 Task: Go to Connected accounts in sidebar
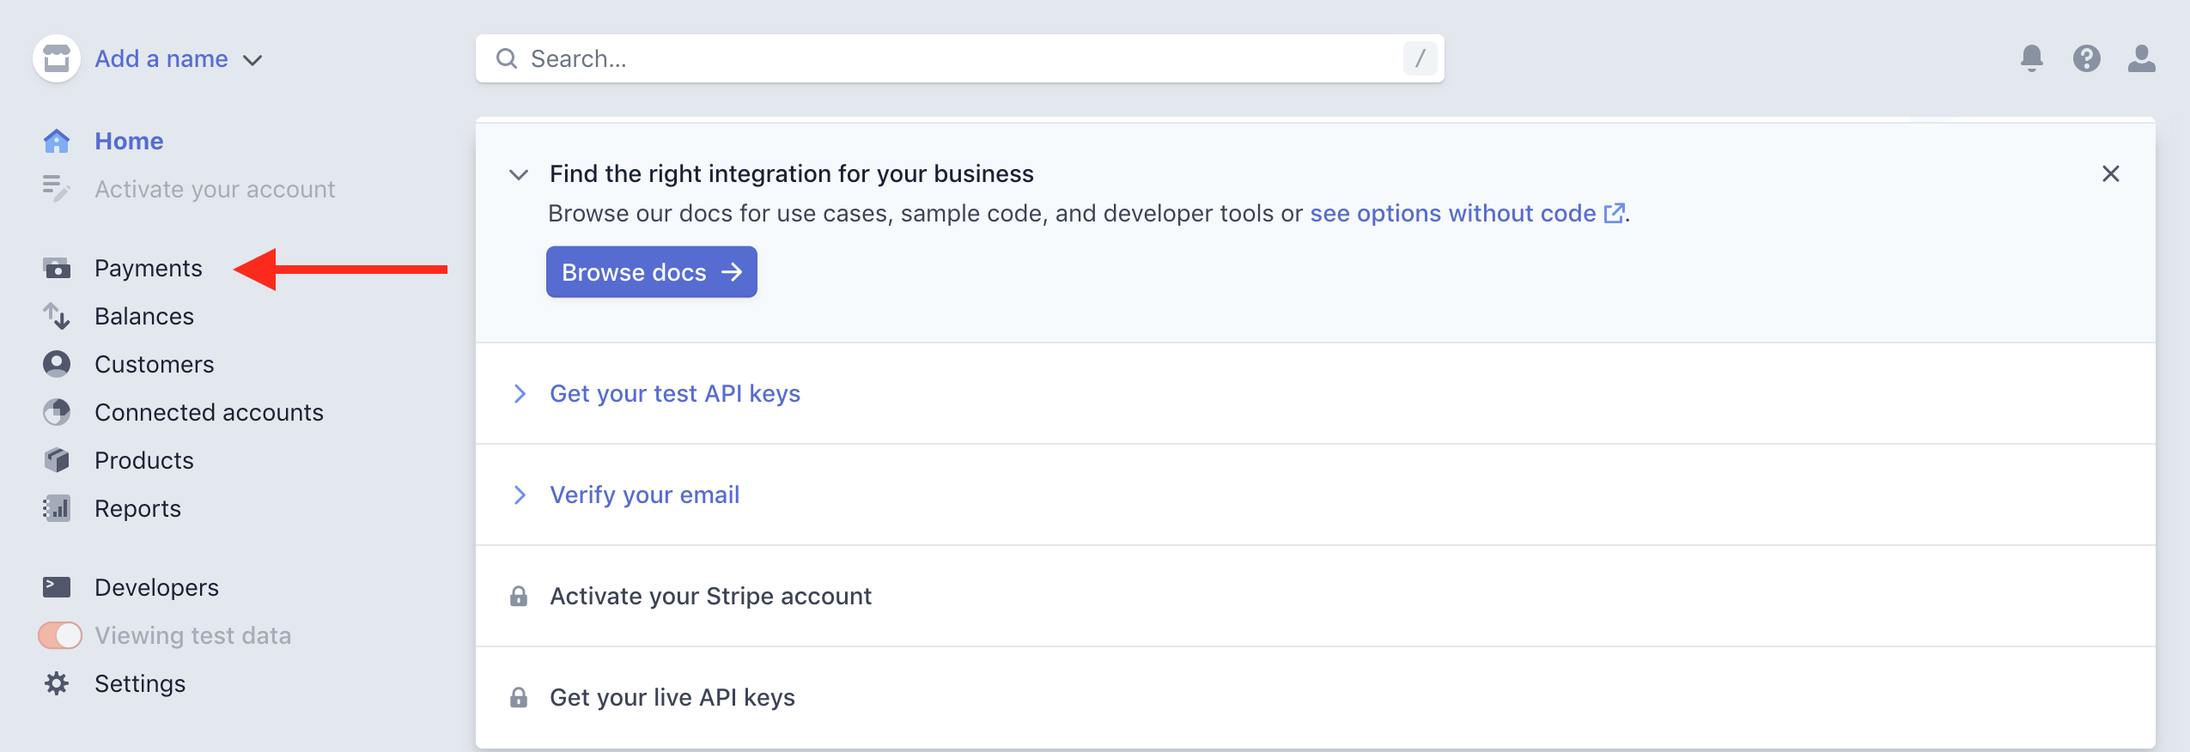click(x=209, y=412)
